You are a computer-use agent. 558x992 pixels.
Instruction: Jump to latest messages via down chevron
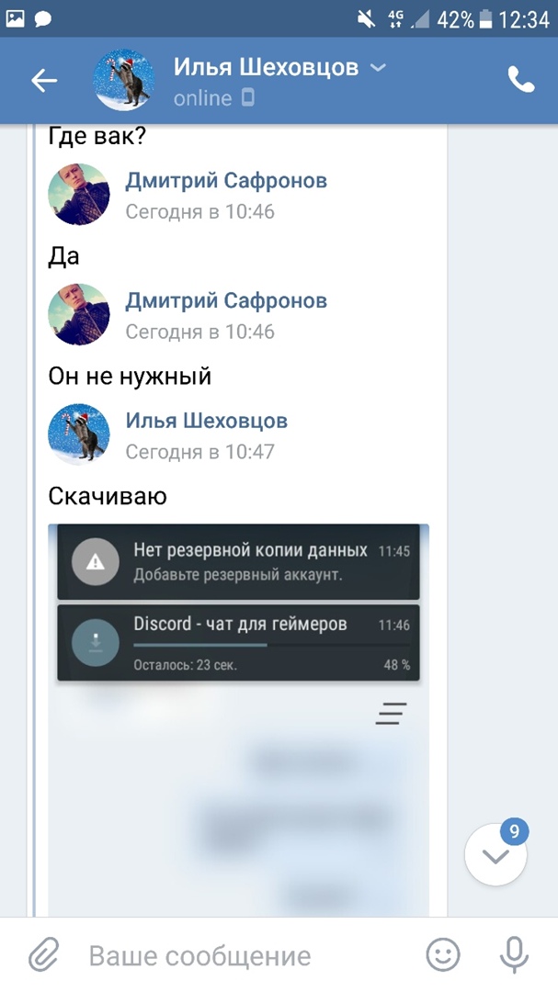(x=495, y=855)
